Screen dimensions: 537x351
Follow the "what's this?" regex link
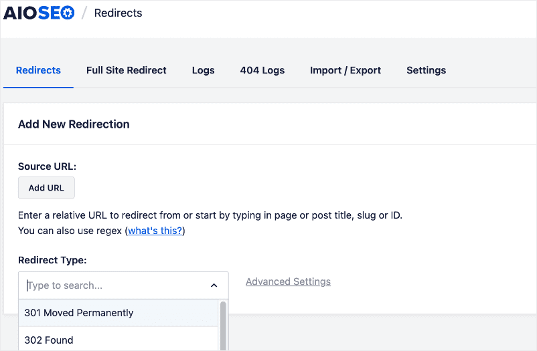(155, 231)
